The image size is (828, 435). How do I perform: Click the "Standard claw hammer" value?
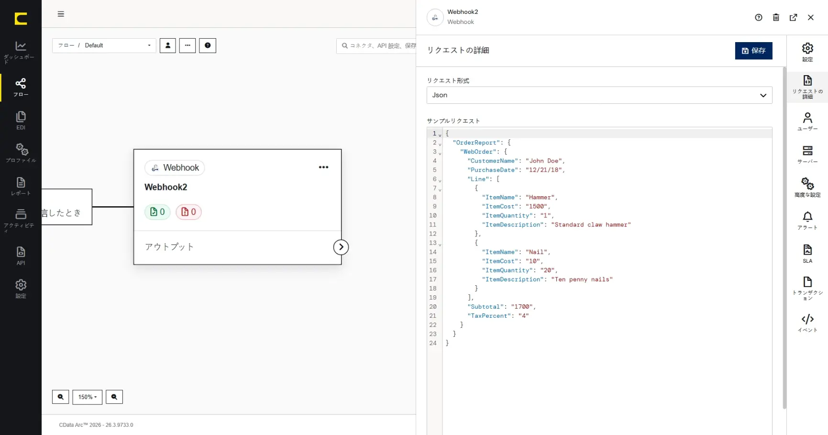click(x=591, y=224)
